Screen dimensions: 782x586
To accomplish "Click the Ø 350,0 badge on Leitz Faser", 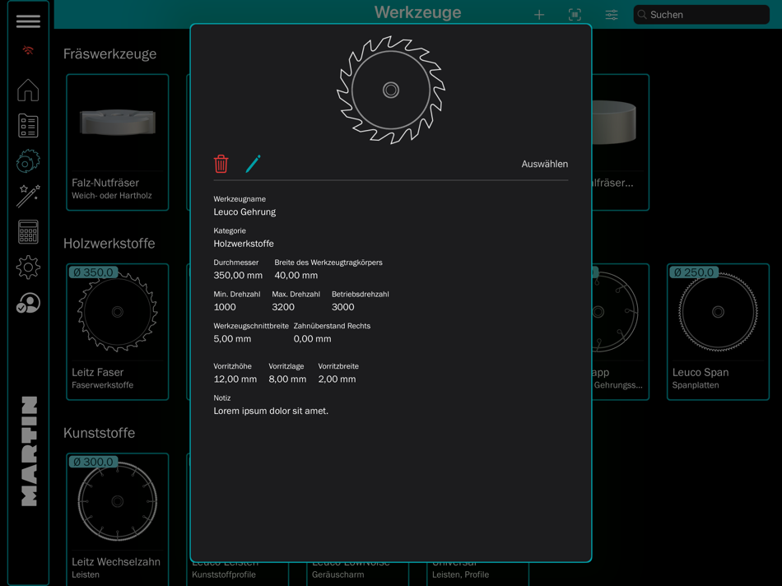I will pos(93,272).
